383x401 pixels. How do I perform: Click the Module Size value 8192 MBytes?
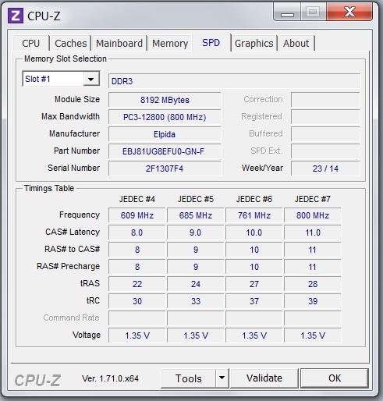point(165,100)
